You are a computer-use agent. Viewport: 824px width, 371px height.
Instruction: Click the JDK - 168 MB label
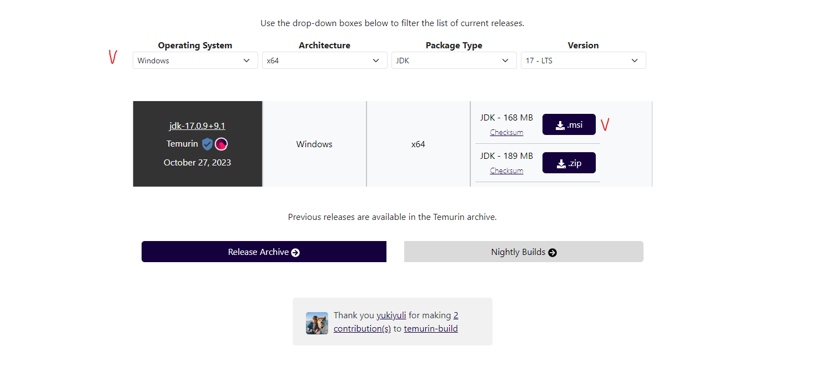tap(506, 118)
